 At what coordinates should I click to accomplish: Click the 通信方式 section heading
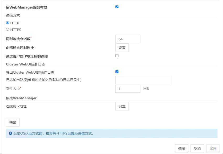point(13,15)
